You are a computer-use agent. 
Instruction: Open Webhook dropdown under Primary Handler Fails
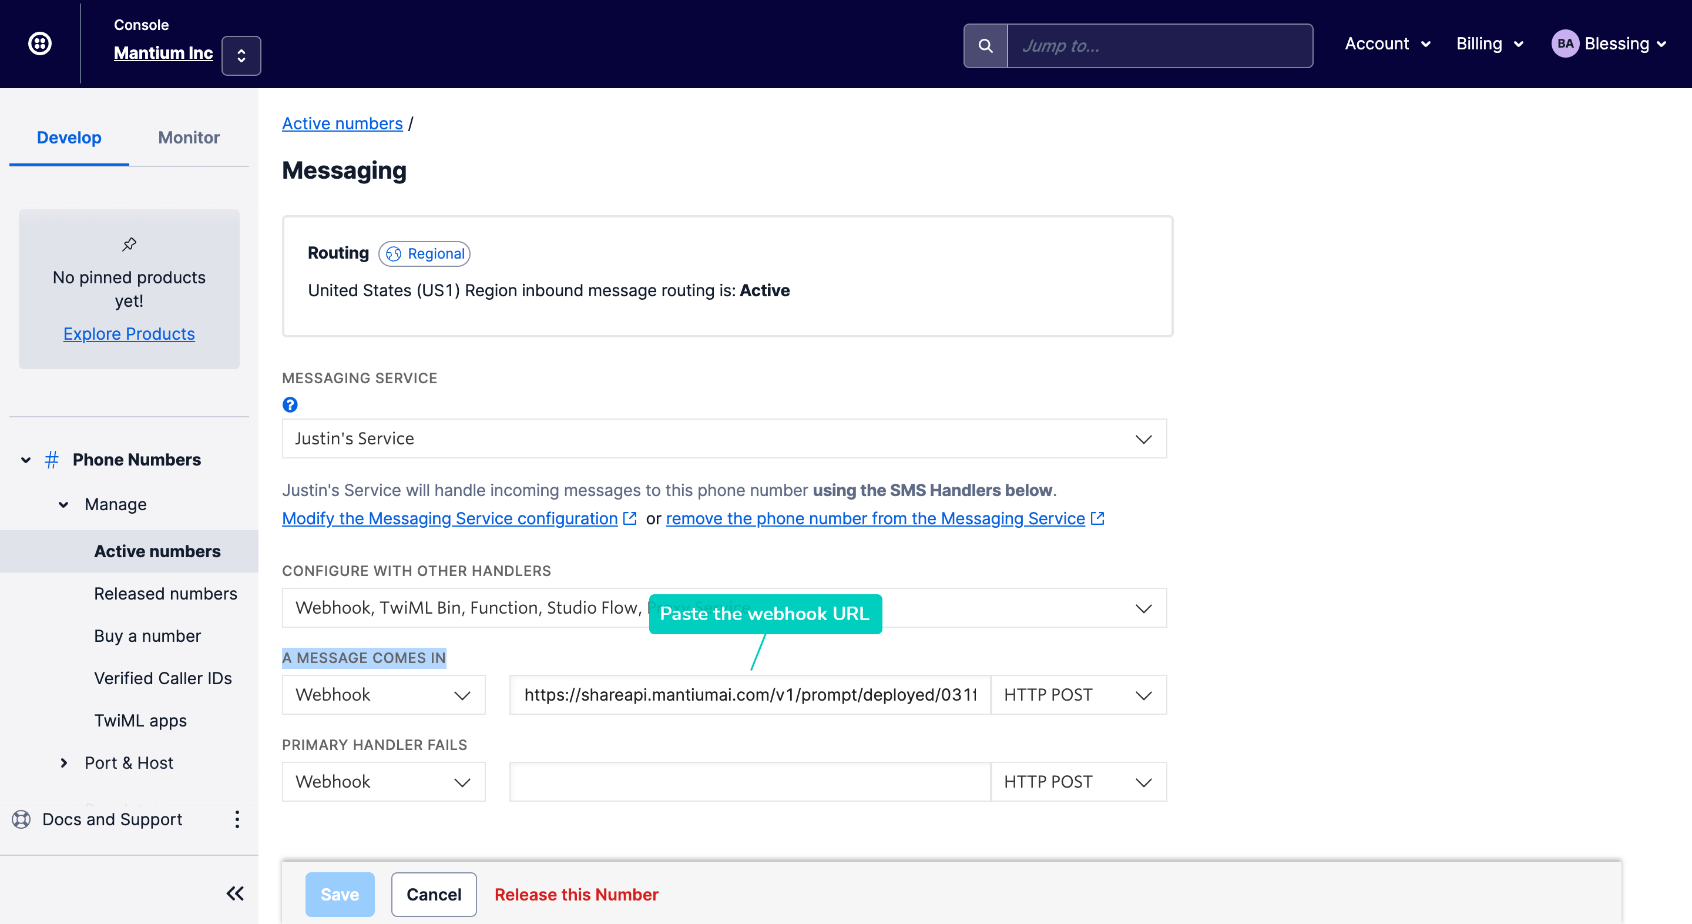tap(383, 781)
